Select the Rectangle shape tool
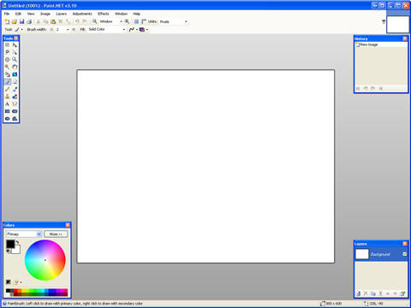 coord(8,111)
